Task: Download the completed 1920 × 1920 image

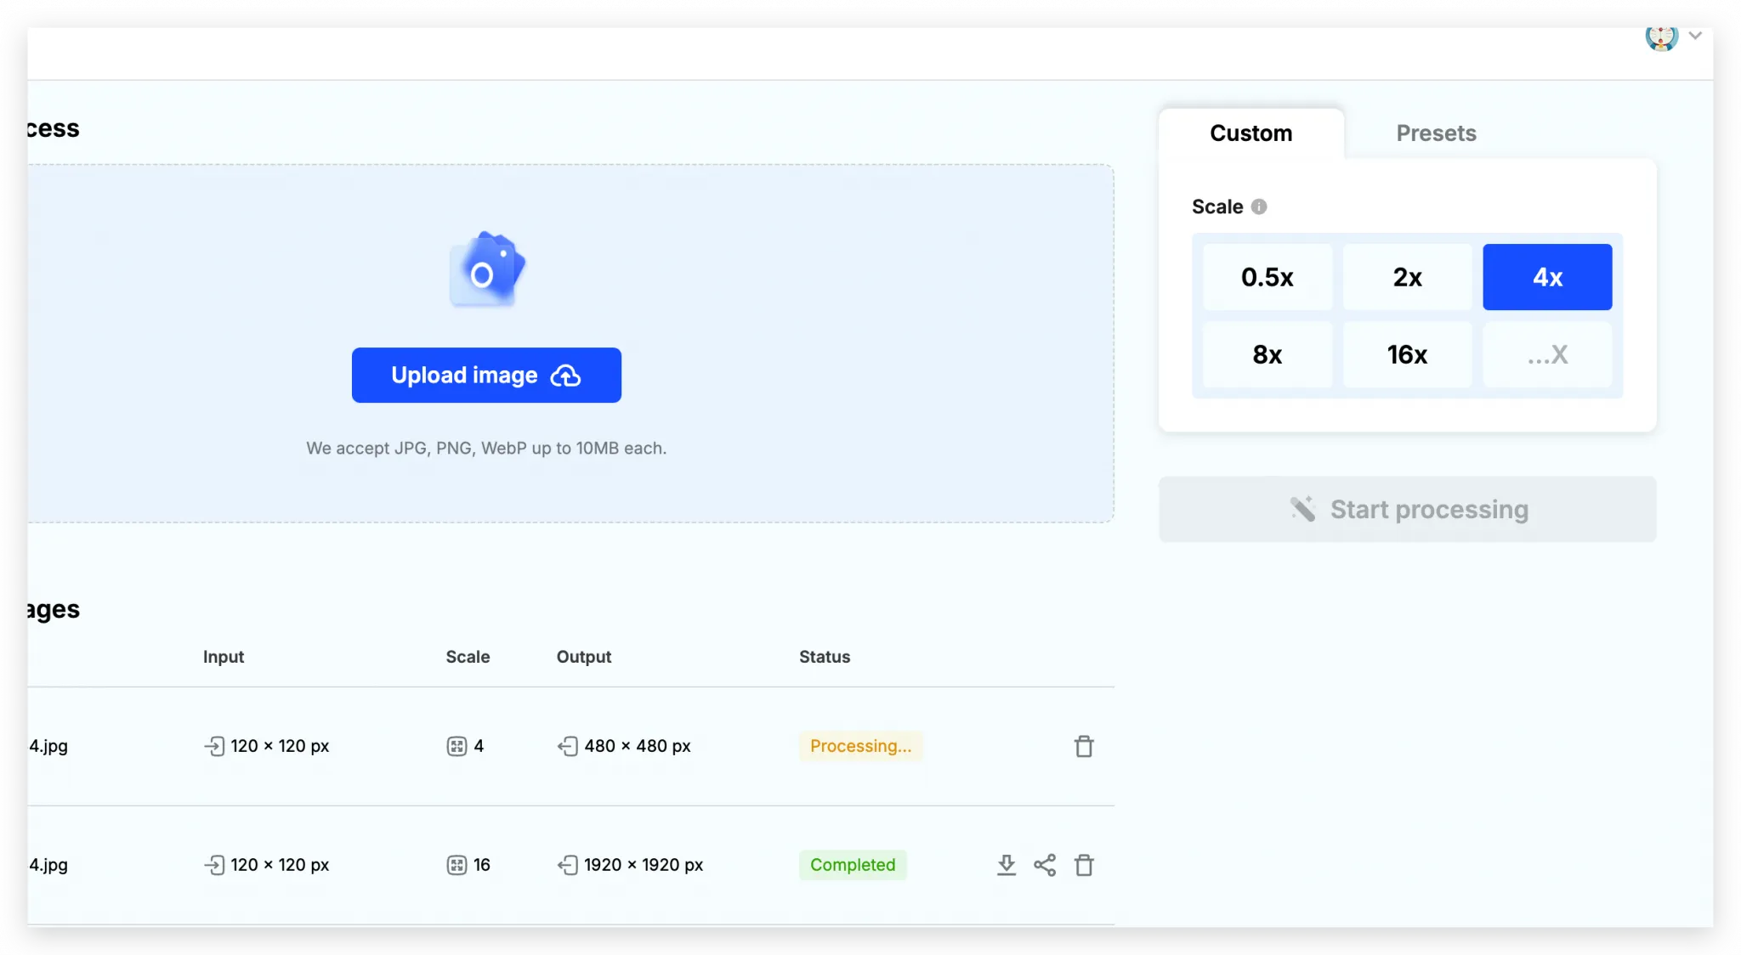Action: (x=1006, y=864)
